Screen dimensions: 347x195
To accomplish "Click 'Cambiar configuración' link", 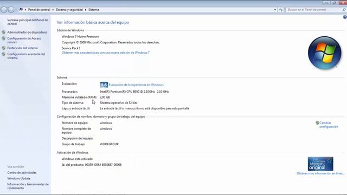I will click(329, 125).
